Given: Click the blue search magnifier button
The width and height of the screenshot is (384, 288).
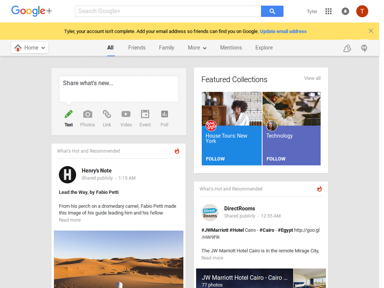Looking at the screenshot, I should click(x=272, y=11).
